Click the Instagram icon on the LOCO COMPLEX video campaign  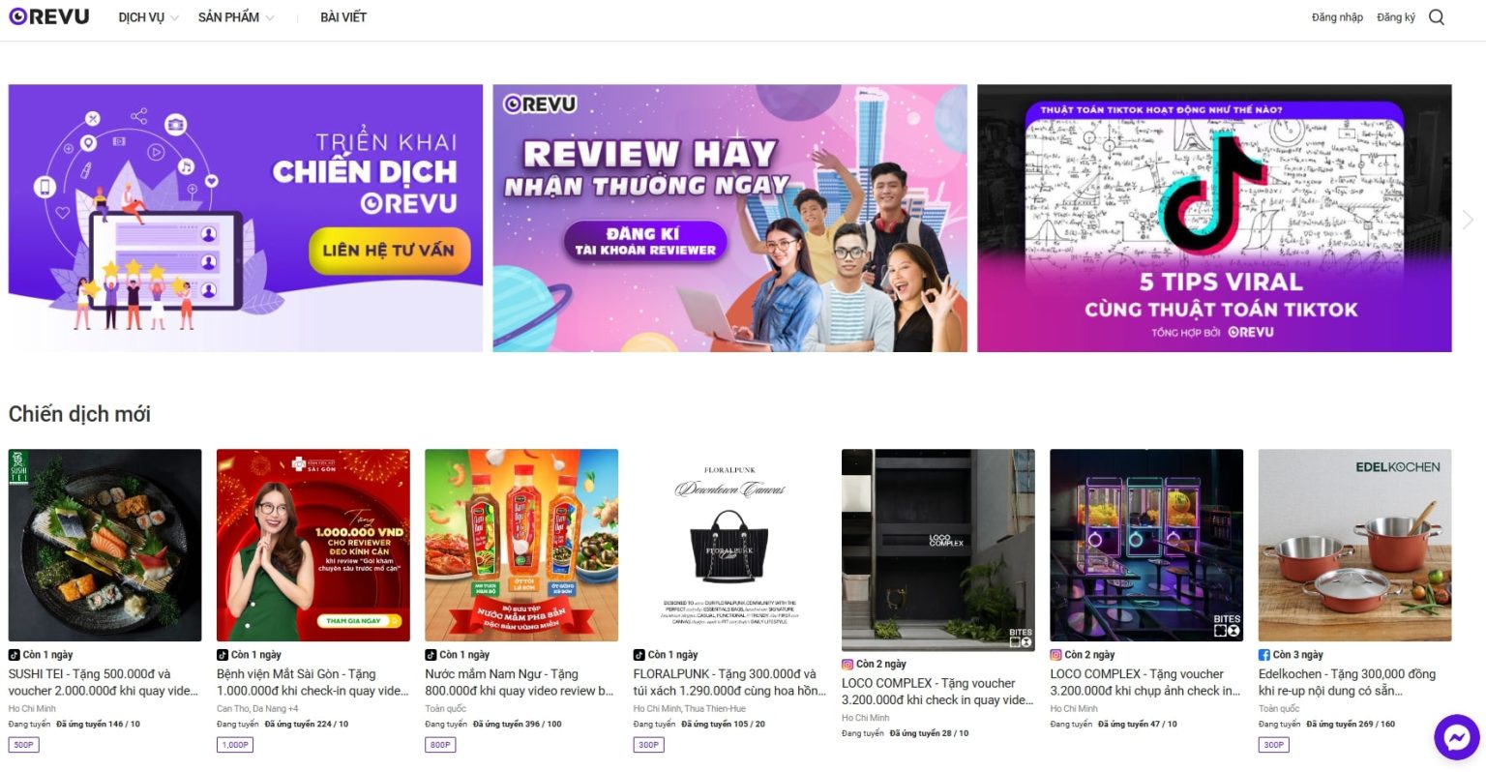click(847, 665)
